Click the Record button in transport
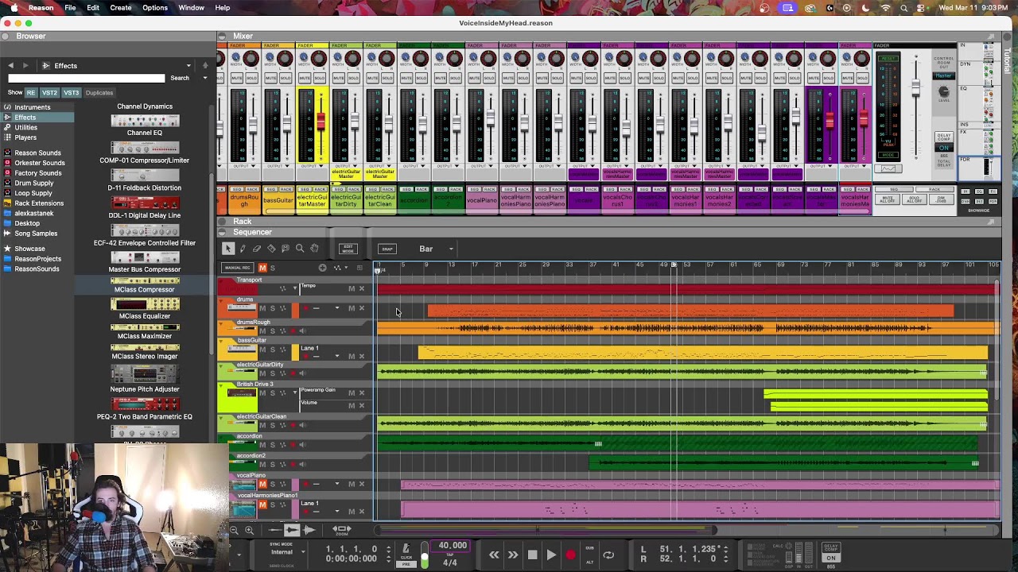Image resolution: width=1018 pixels, height=572 pixels. (570, 555)
